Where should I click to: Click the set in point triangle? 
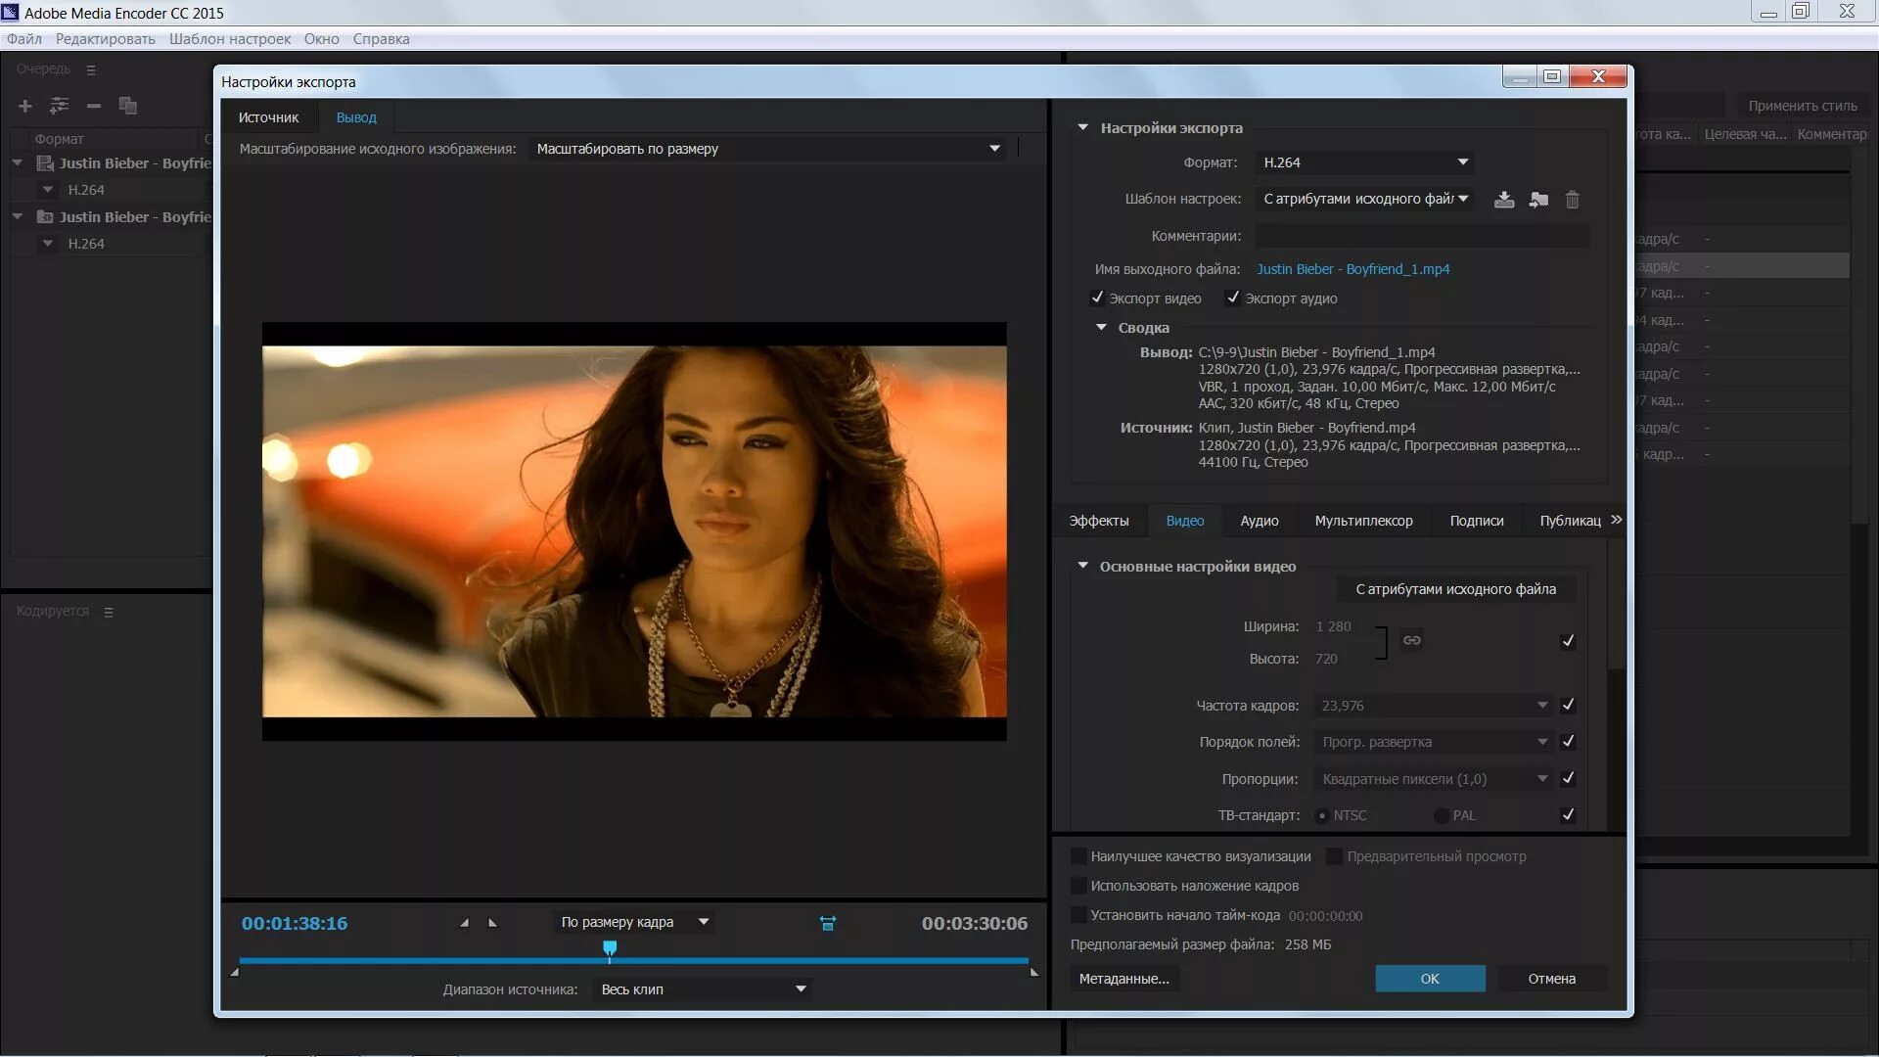(465, 923)
